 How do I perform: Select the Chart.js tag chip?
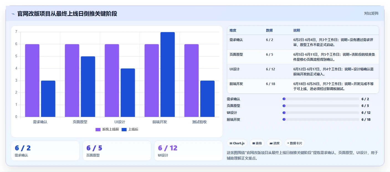[x=237, y=143]
